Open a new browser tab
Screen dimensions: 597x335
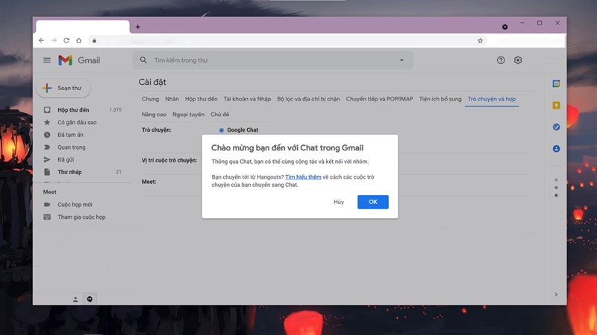pyautogui.click(x=138, y=27)
